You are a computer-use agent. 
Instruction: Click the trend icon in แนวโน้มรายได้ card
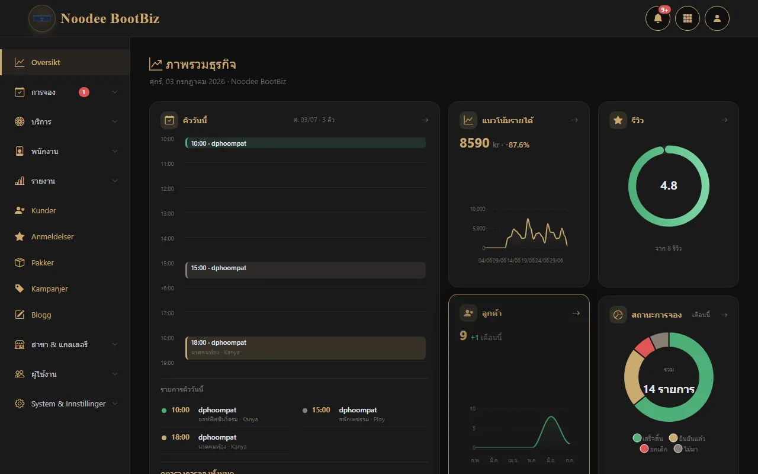(x=468, y=120)
